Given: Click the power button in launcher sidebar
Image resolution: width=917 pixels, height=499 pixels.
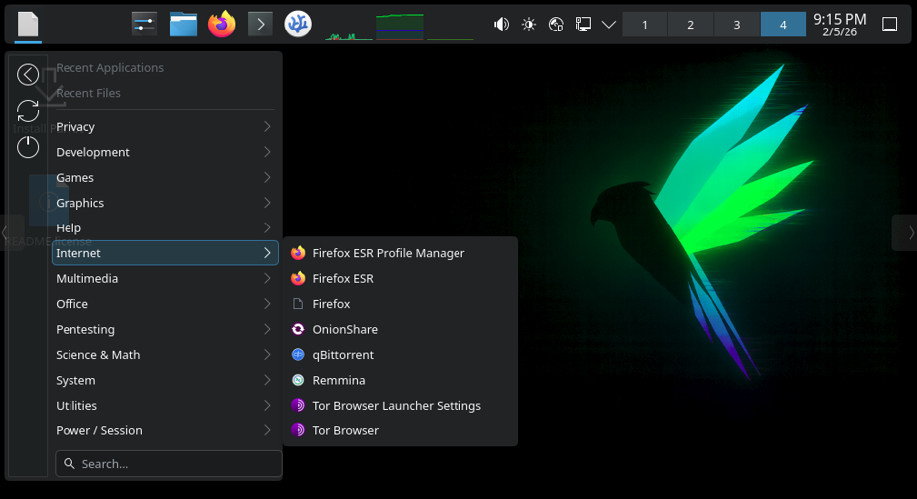Looking at the screenshot, I should point(28,147).
